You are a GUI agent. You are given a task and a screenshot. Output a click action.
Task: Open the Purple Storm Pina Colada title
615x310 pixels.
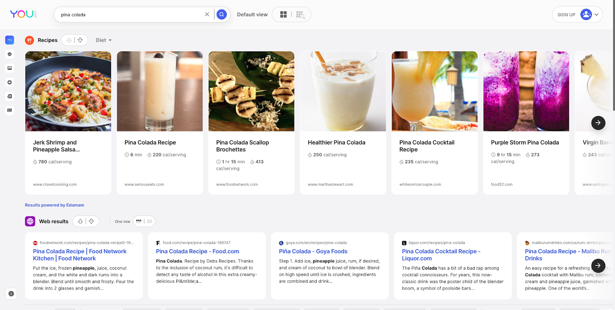point(525,143)
